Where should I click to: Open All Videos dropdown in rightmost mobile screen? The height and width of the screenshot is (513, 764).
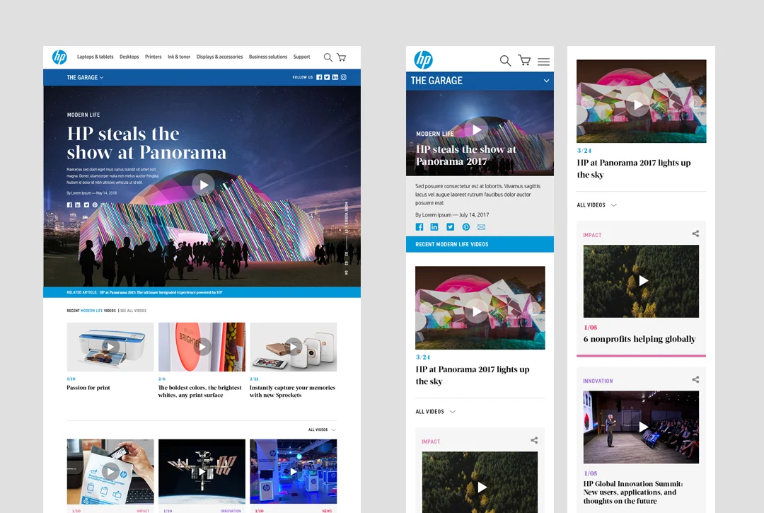coord(596,205)
